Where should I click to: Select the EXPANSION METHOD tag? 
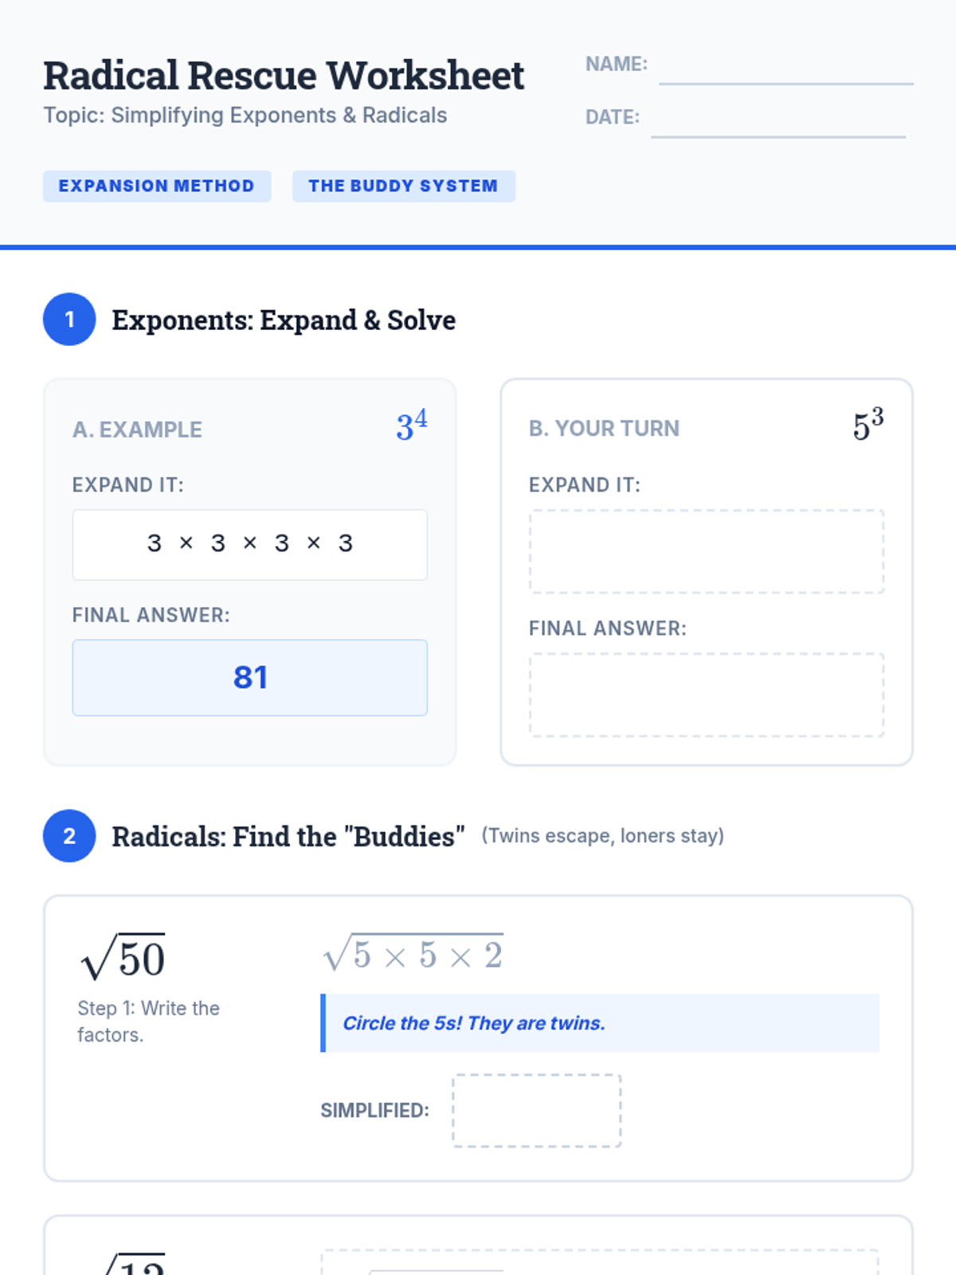[157, 186]
